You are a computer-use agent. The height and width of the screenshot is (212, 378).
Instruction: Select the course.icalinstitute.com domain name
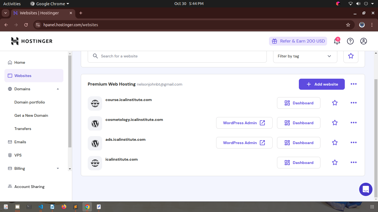tap(128, 100)
